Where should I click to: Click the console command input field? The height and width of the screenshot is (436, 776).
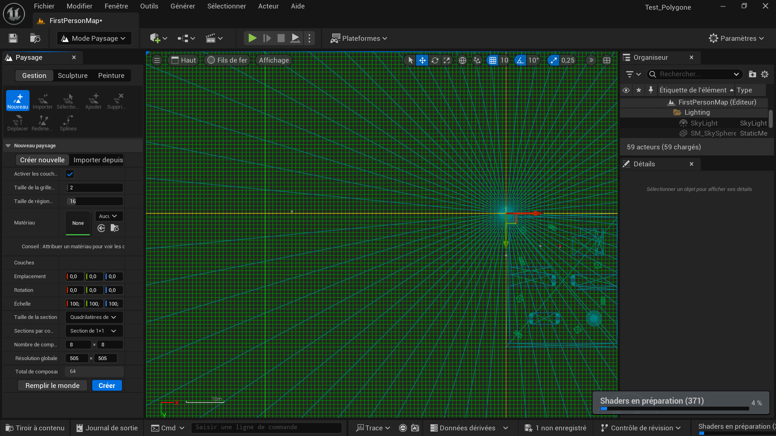[266, 428]
